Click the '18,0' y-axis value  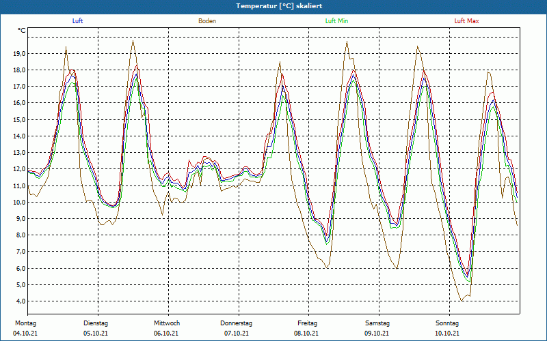point(19,70)
